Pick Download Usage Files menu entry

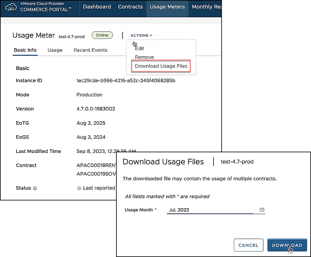click(x=161, y=66)
